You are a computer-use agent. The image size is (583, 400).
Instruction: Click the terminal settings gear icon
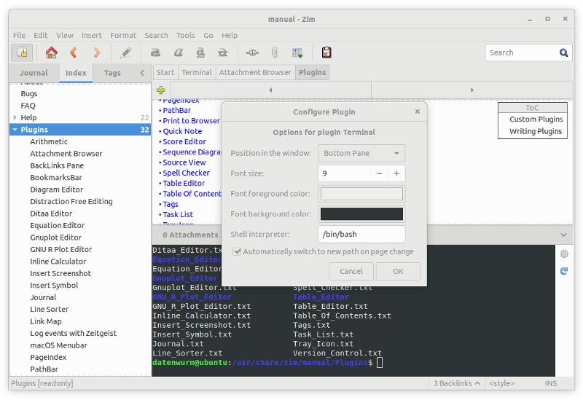(x=563, y=254)
